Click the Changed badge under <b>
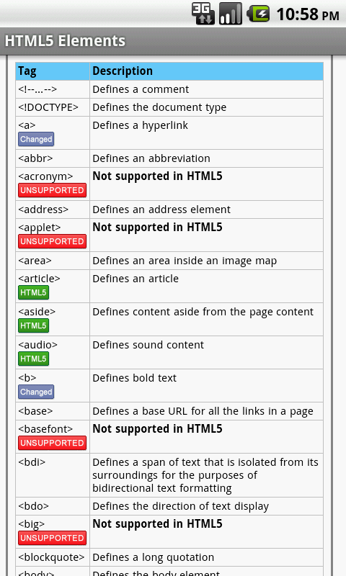 click(x=36, y=392)
